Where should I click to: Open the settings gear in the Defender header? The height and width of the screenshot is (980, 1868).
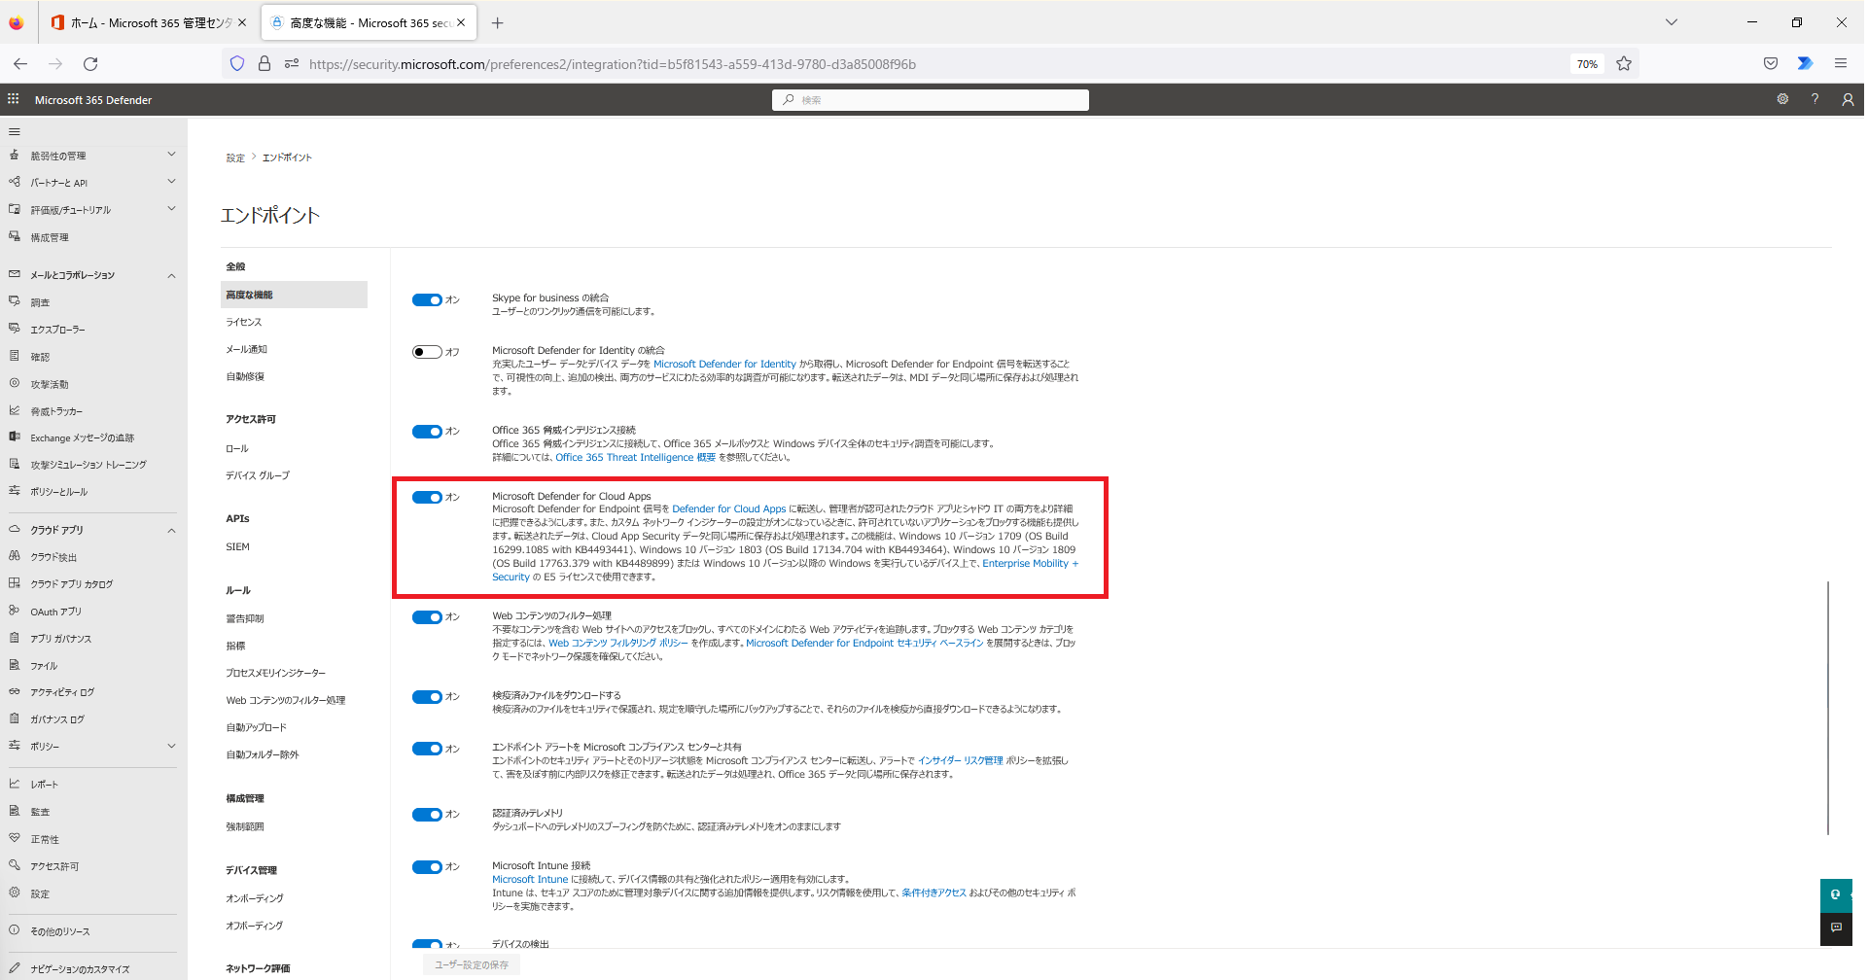pos(1782,99)
